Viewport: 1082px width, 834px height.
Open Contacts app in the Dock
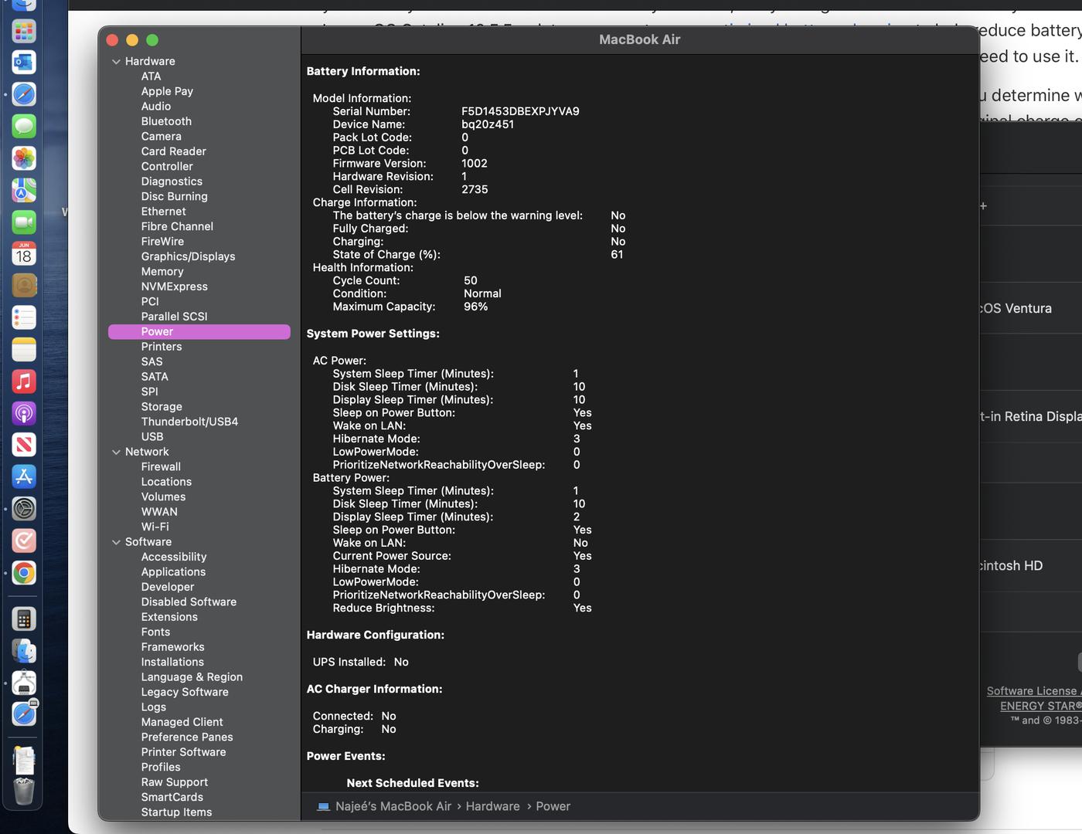tap(24, 286)
